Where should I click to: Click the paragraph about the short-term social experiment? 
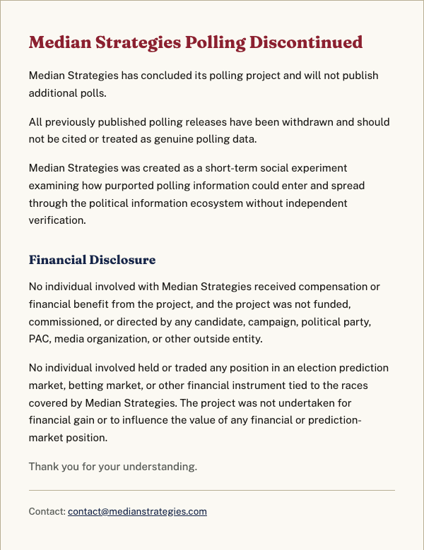(196, 194)
